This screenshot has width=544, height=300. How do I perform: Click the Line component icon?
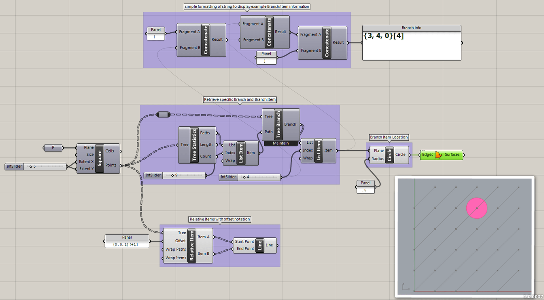259,245
